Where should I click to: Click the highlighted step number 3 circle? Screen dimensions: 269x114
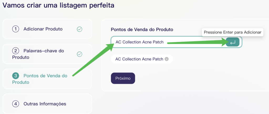(16, 76)
